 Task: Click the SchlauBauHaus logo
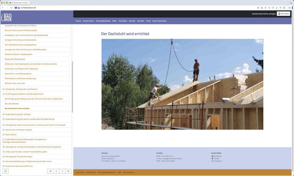coord(7,17)
